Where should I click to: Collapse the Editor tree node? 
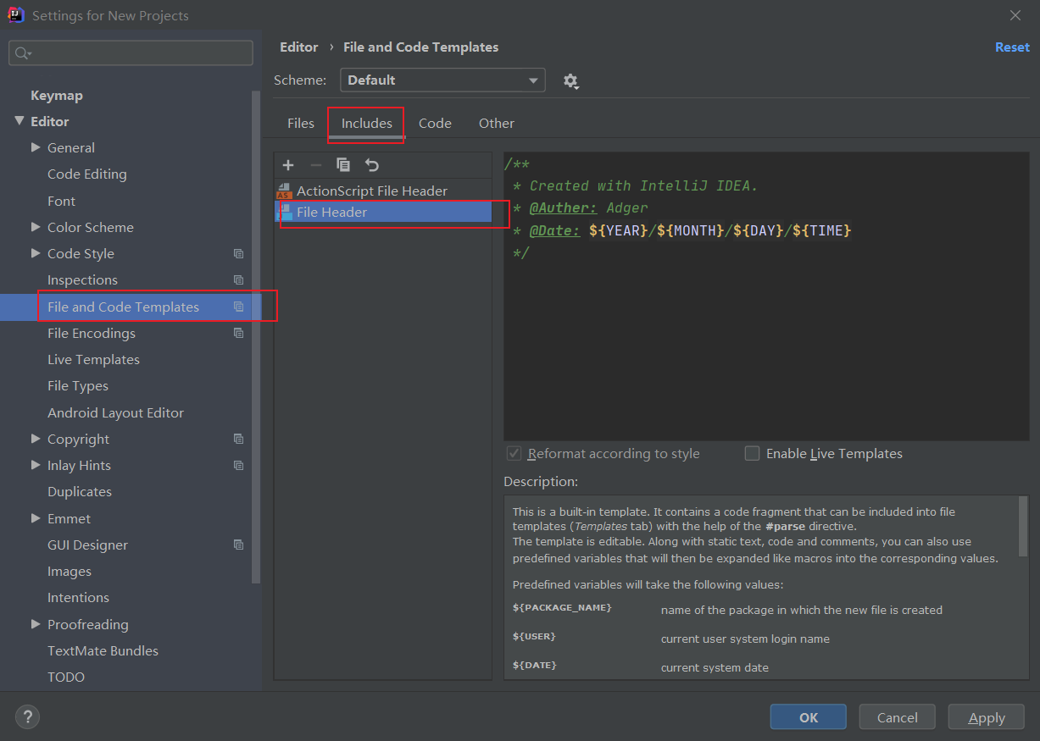click(x=19, y=121)
